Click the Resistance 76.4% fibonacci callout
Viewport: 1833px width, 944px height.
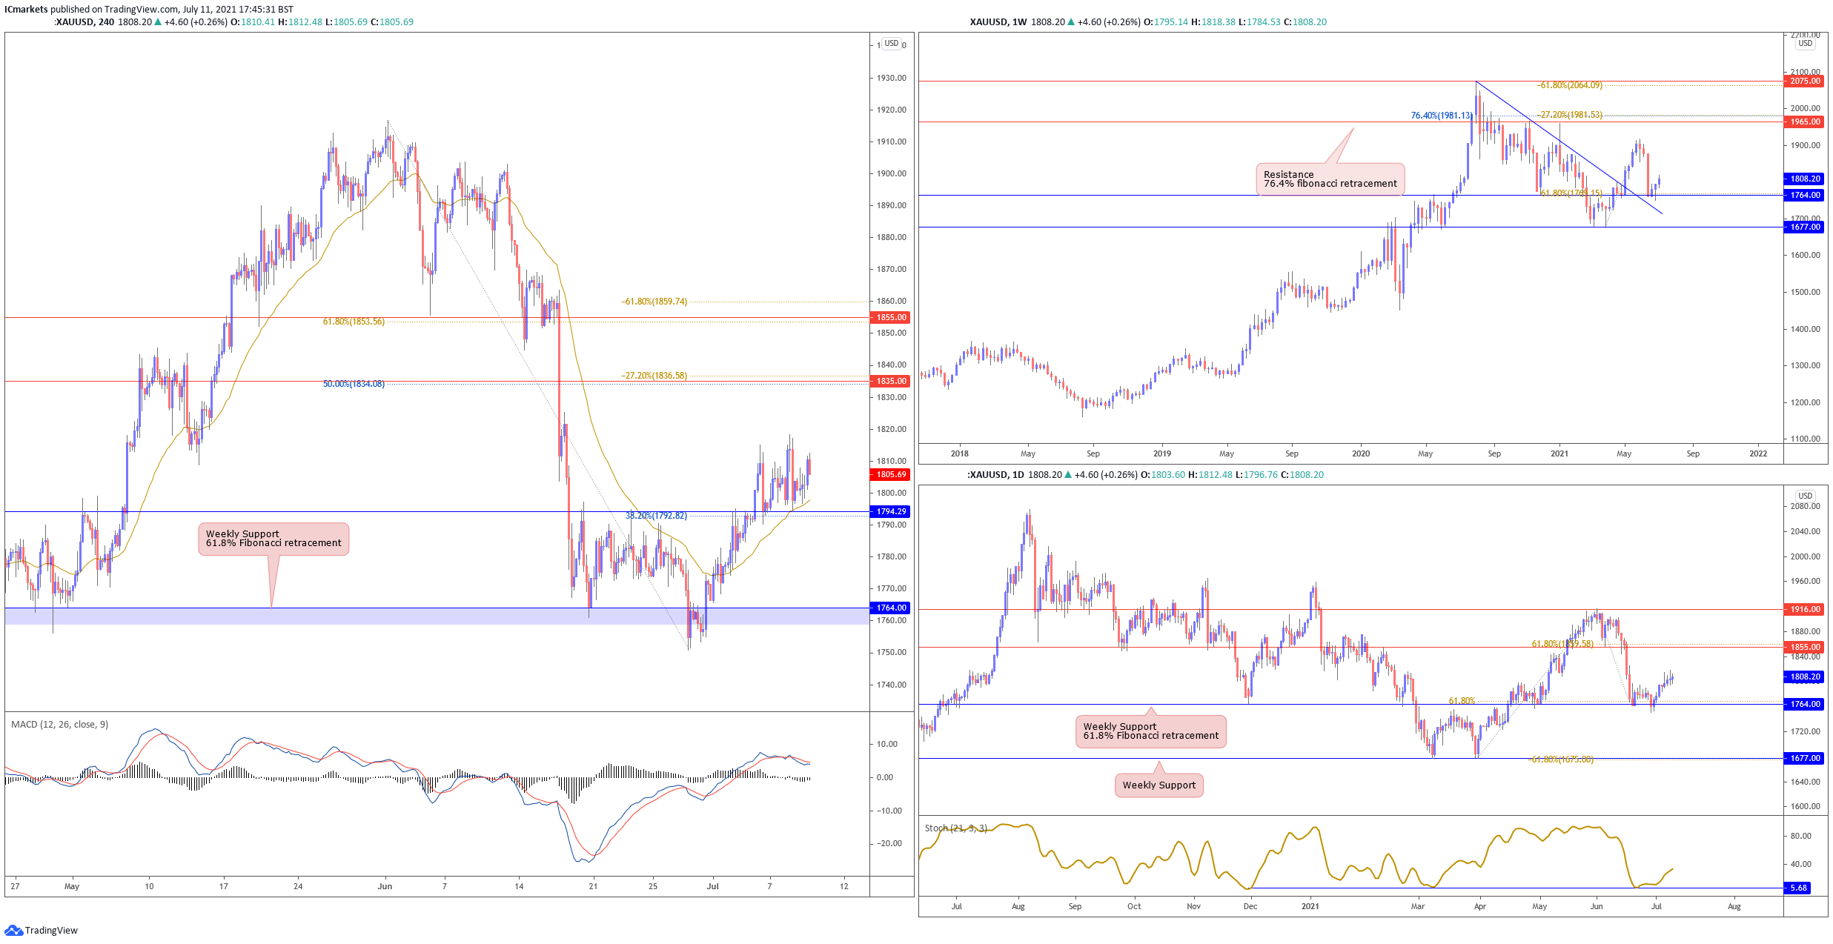(1330, 179)
